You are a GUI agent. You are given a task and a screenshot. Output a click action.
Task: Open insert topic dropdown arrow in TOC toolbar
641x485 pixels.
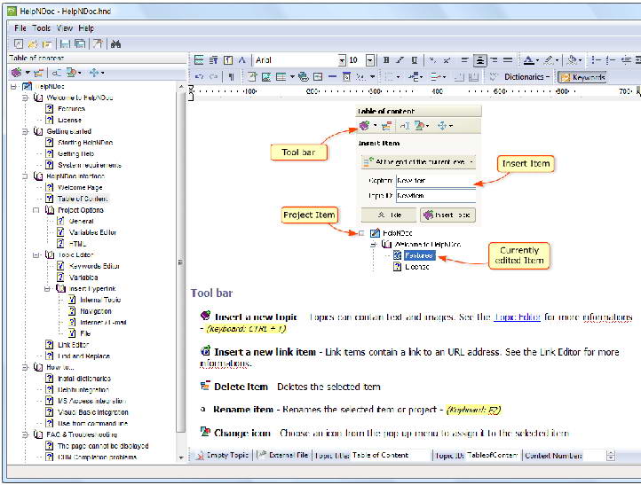[x=28, y=73]
